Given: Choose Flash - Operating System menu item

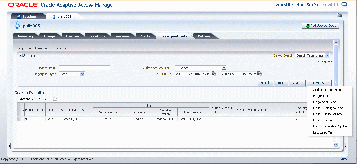Looking at the screenshot, I should [331, 126].
